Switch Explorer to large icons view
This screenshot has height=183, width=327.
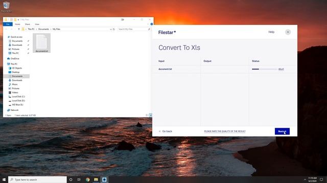pyautogui.click(x=151, y=115)
